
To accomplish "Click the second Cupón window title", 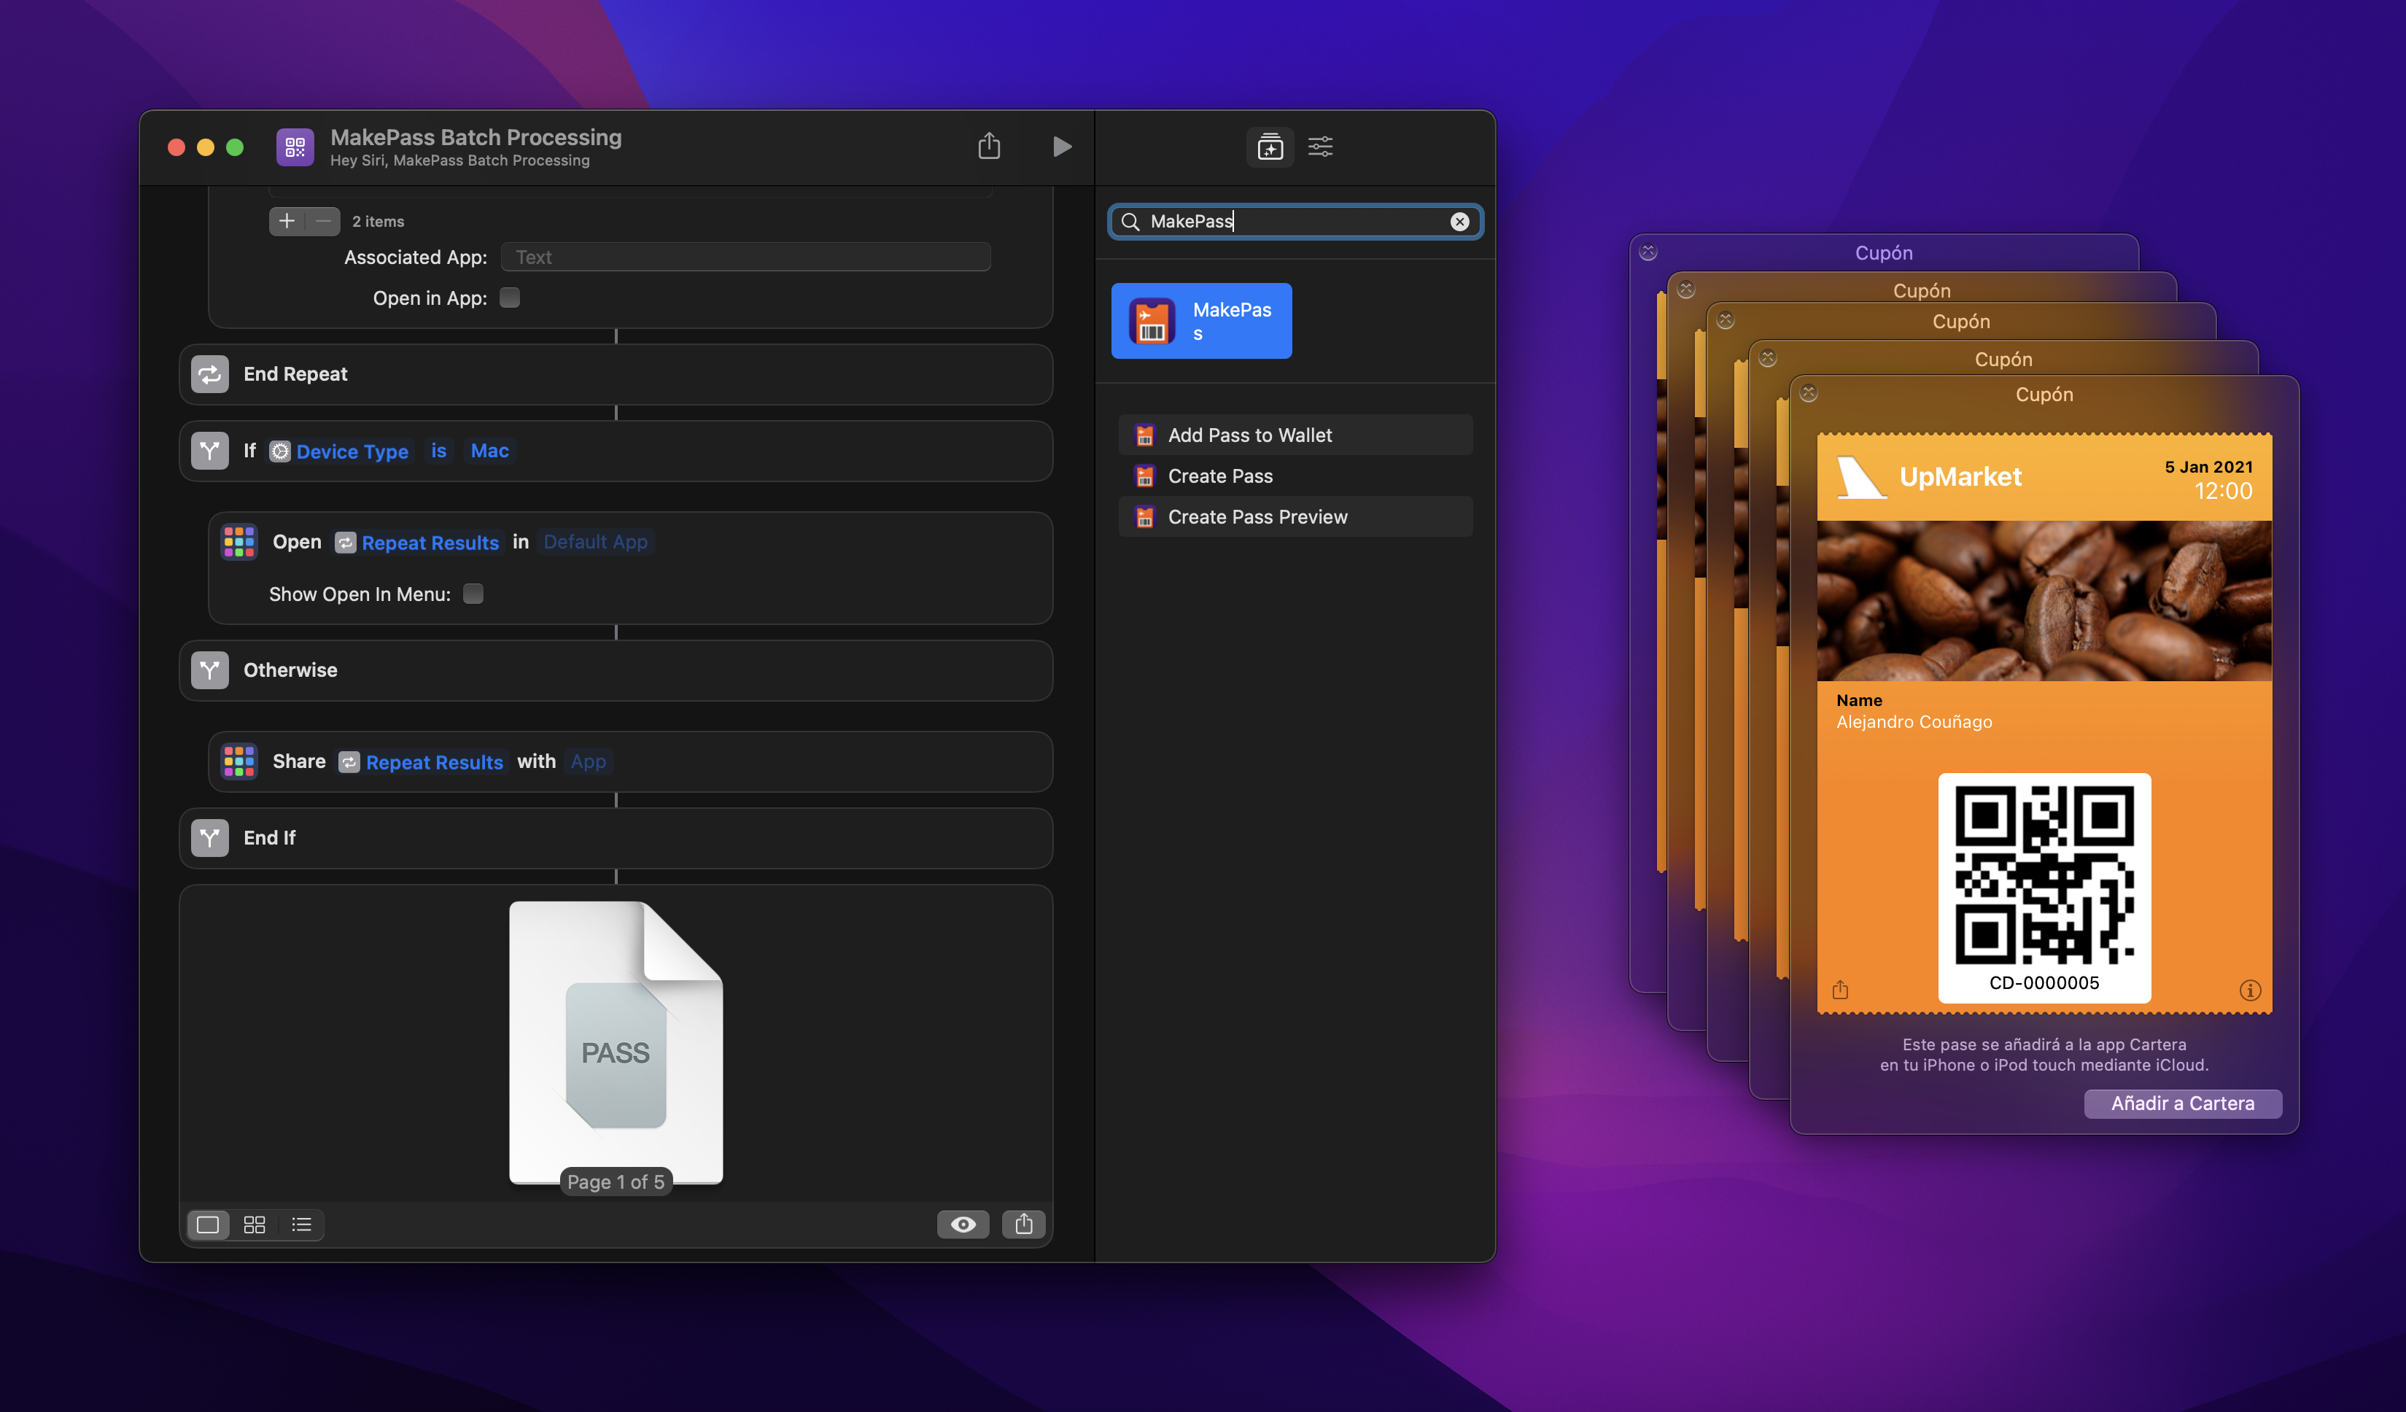I will click(x=1921, y=290).
